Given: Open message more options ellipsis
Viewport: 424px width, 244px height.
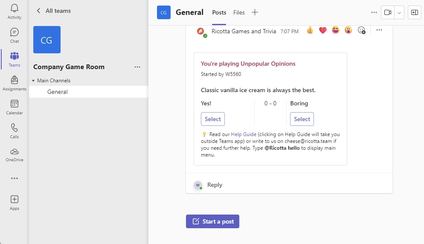Looking at the screenshot, I should [x=379, y=30].
